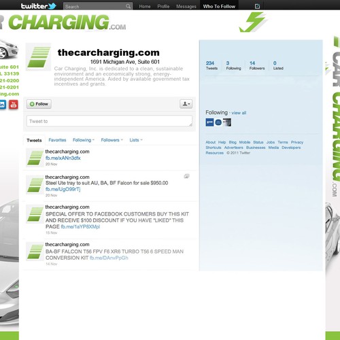Open the Shortcuts footer link
Image resolution: width=340 pixels, height=340 pixels.
point(214,148)
